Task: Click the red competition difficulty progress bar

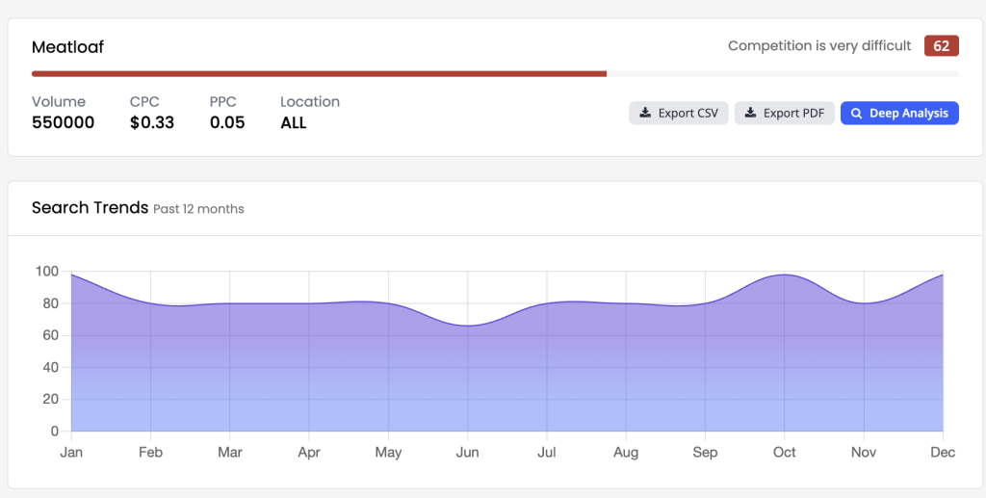Action: click(319, 74)
